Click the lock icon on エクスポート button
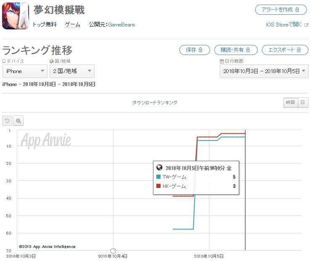Image resolution: width=311 pixels, height=261 pixels. (x=299, y=50)
